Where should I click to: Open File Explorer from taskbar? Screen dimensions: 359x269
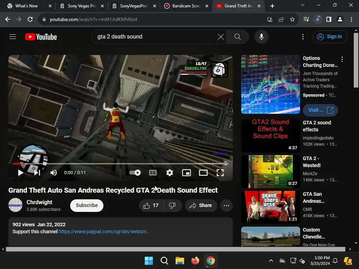[x=180, y=261]
